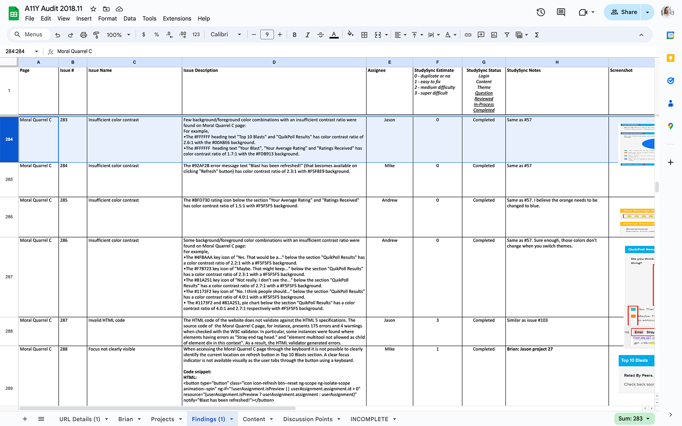Check the cloud save status icon
This screenshot has width=682, height=426.
[119, 9]
